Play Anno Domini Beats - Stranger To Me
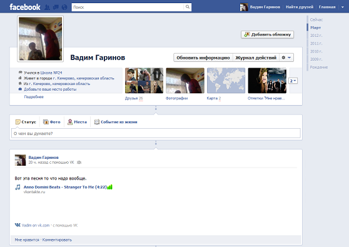This screenshot has height=247, width=349. 65,187
